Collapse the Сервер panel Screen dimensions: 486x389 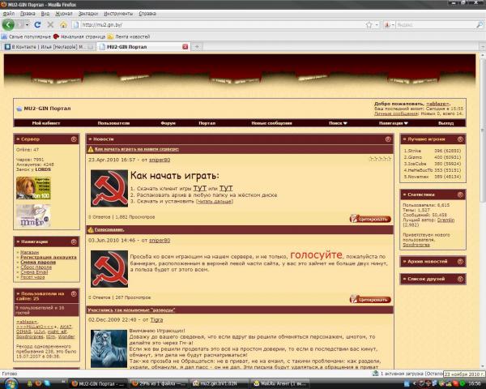tap(74, 139)
